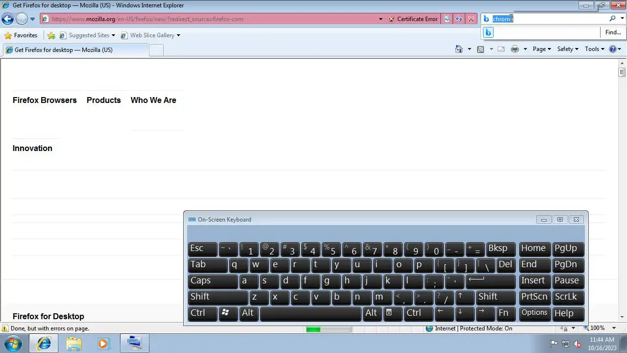Expand the Suggested Sites dropdown
This screenshot has width=627, height=353.
(x=113, y=35)
